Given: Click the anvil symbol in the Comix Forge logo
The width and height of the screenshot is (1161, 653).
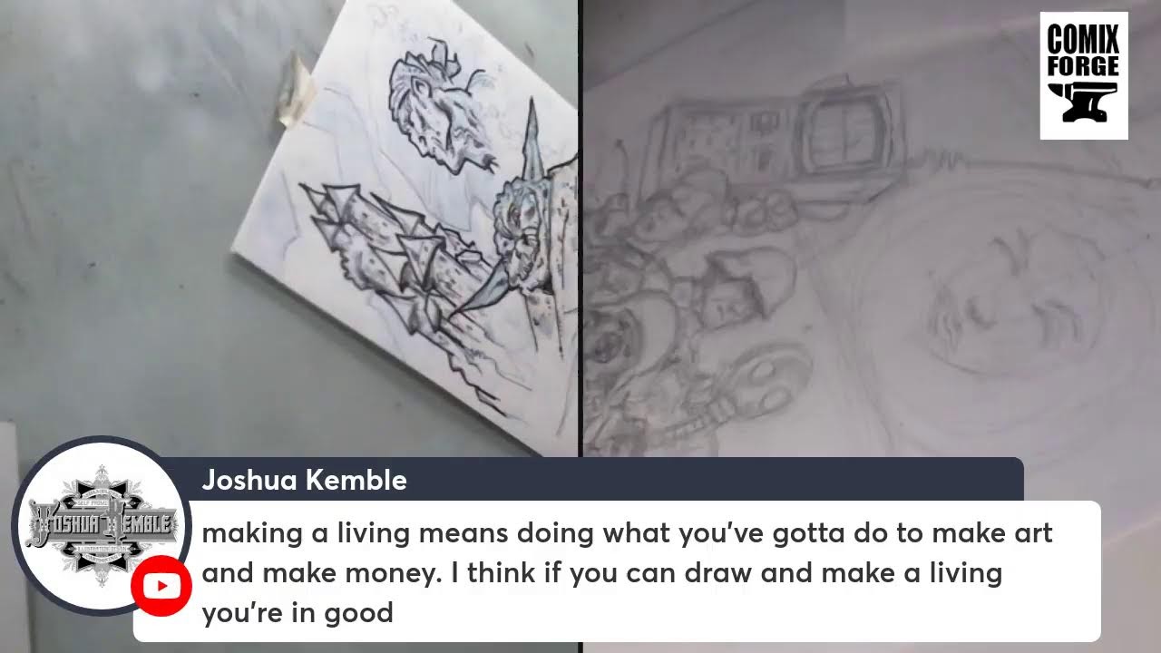Looking at the screenshot, I should (x=1083, y=102).
